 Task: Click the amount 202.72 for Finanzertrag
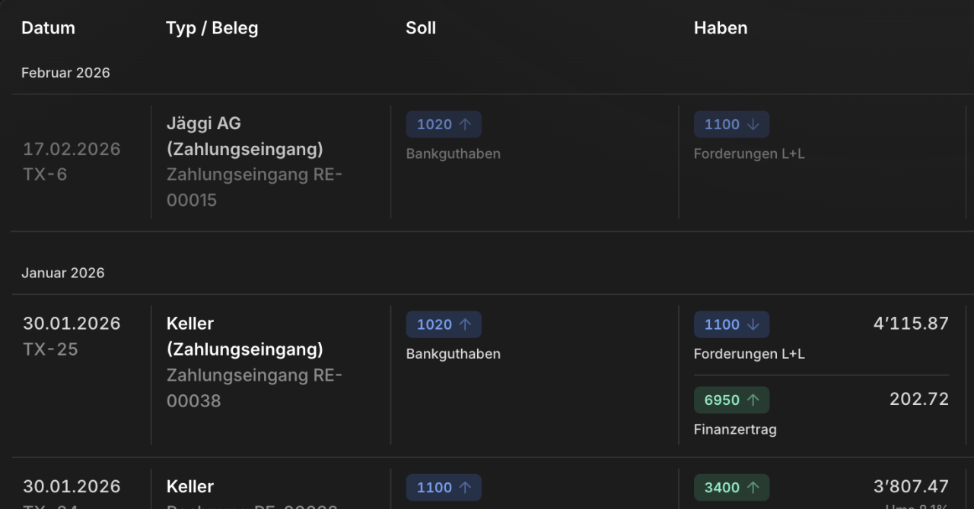(x=919, y=399)
